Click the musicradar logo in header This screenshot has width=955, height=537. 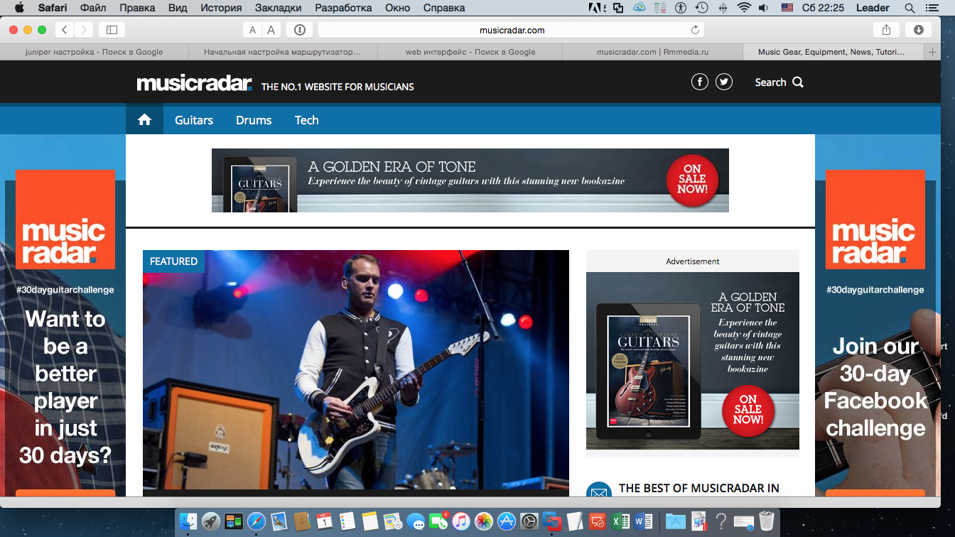point(195,83)
